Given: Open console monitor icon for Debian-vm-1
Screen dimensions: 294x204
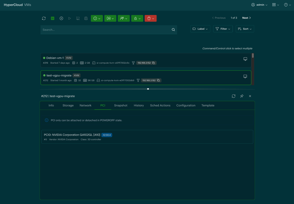Looking at the screenshot, I should pos(245,59).
